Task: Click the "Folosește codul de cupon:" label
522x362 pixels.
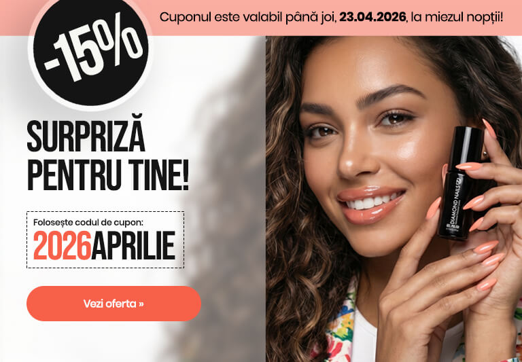Action: pyautogui.click(x=88, y=222)
